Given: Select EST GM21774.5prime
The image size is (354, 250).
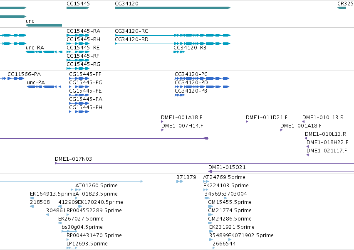Looking at the screenshot, I should pyautogui.click(x=230, y=211).
